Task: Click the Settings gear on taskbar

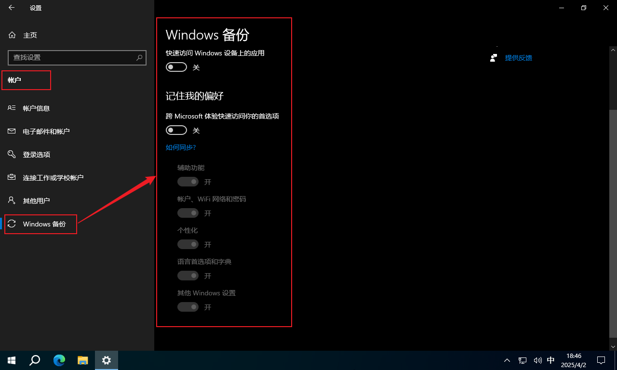Action: tap(107, 360)
